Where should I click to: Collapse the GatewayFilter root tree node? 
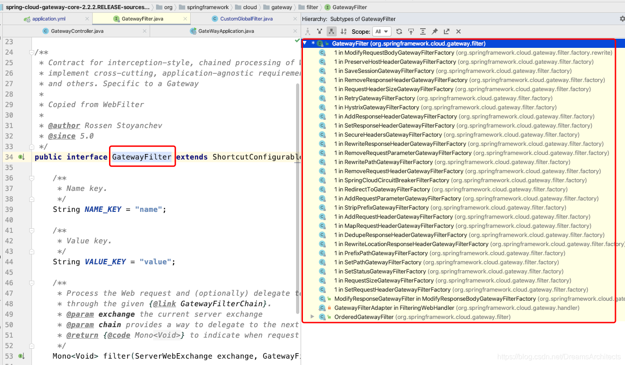(x=305, y=43)
